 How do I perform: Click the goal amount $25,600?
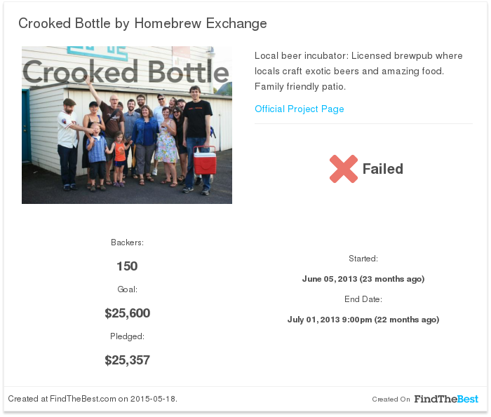click(128, 313)
